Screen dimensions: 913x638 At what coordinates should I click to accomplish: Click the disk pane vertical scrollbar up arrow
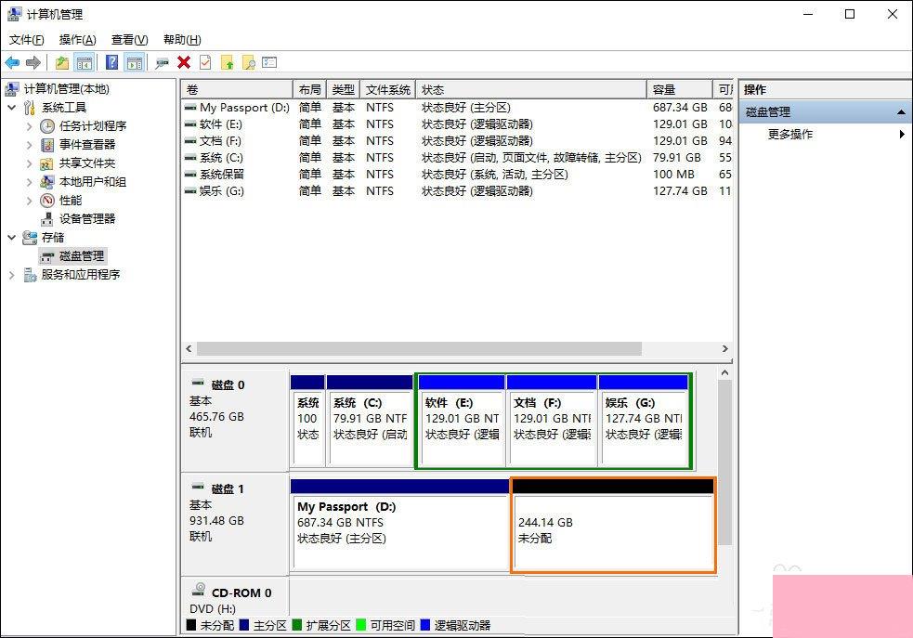(x=725, y=372)
